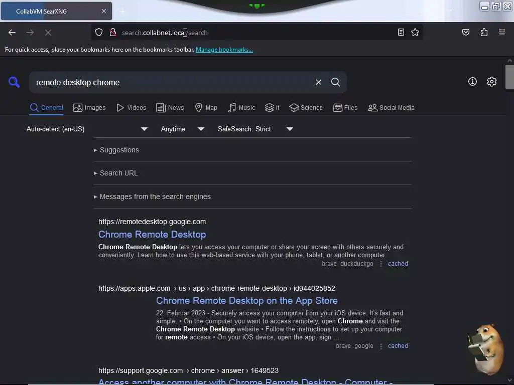Select the General search category
The height and width of the screenshot is (385, 514).
46,108
